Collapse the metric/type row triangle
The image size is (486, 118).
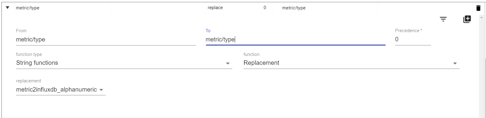8,8
